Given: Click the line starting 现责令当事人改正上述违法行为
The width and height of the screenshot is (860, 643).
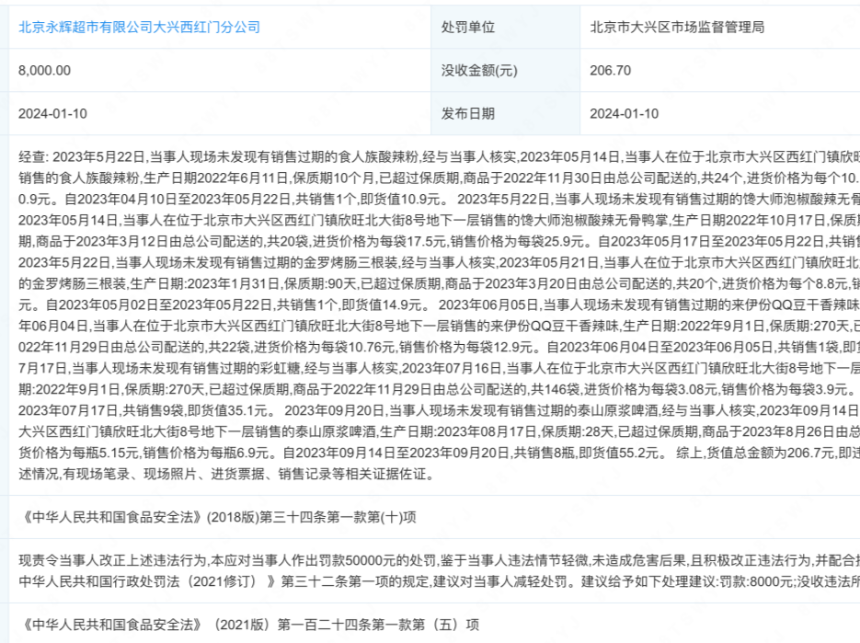Looking at the screenshot, I should 439,560.
